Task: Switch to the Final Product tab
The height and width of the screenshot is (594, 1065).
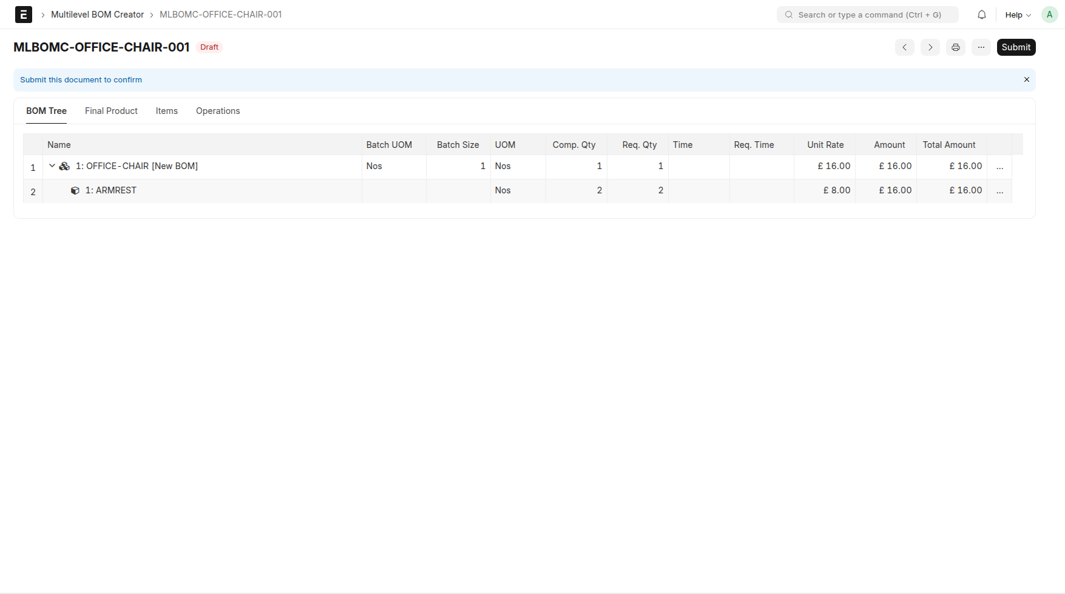Action: coord(111,111)
